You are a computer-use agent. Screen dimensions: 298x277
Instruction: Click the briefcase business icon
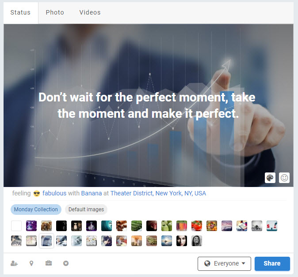pyautogui.click(x=49, y=263)
